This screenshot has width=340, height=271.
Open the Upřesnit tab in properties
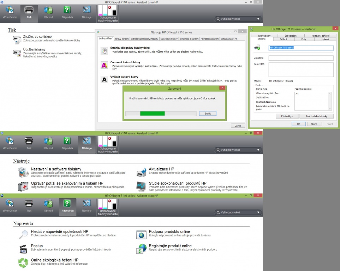point(325,39)
